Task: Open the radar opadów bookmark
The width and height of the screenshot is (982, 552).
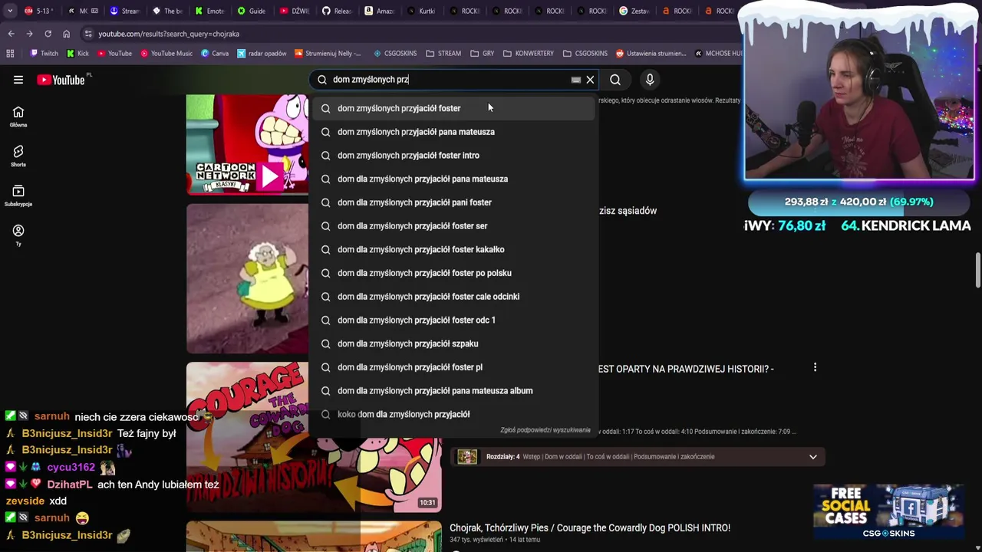Action: (x=261, y=54)
